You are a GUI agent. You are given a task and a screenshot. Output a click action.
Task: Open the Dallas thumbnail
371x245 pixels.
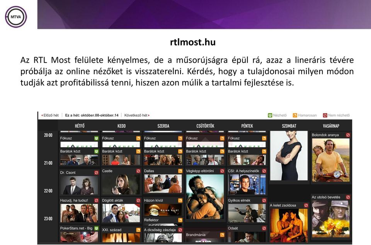point(163,184)
